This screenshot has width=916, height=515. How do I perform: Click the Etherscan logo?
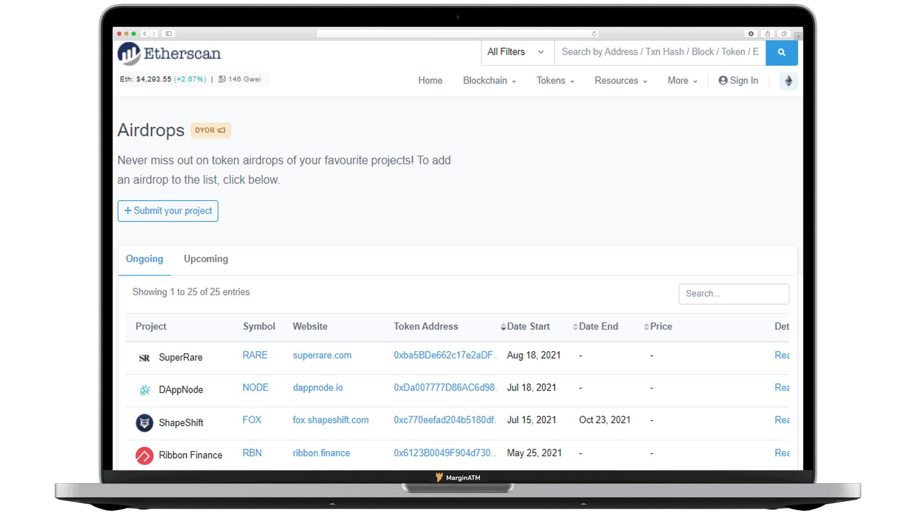[169, 53]
